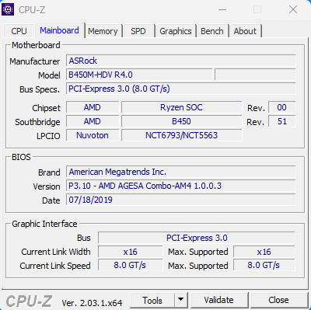Close CPU-Z via title bar X

coord(293,10)
